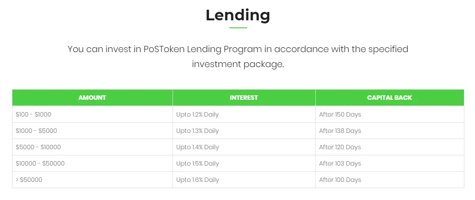
Task: Click the After 138 Days cell
Action: 340,131
